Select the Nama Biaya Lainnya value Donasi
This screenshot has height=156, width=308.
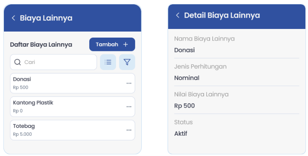tap(185, 50)
